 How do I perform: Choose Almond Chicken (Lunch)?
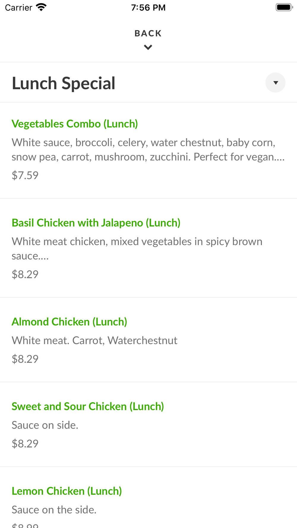[69, 322]
